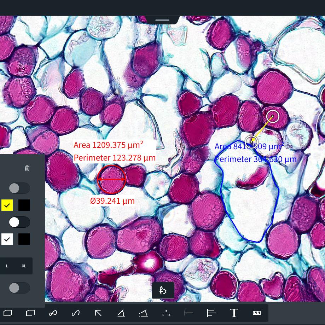The height and width of the screenshot is (325, 325).
Task: Select the three-point angle tool
Action: coord(121,313)
